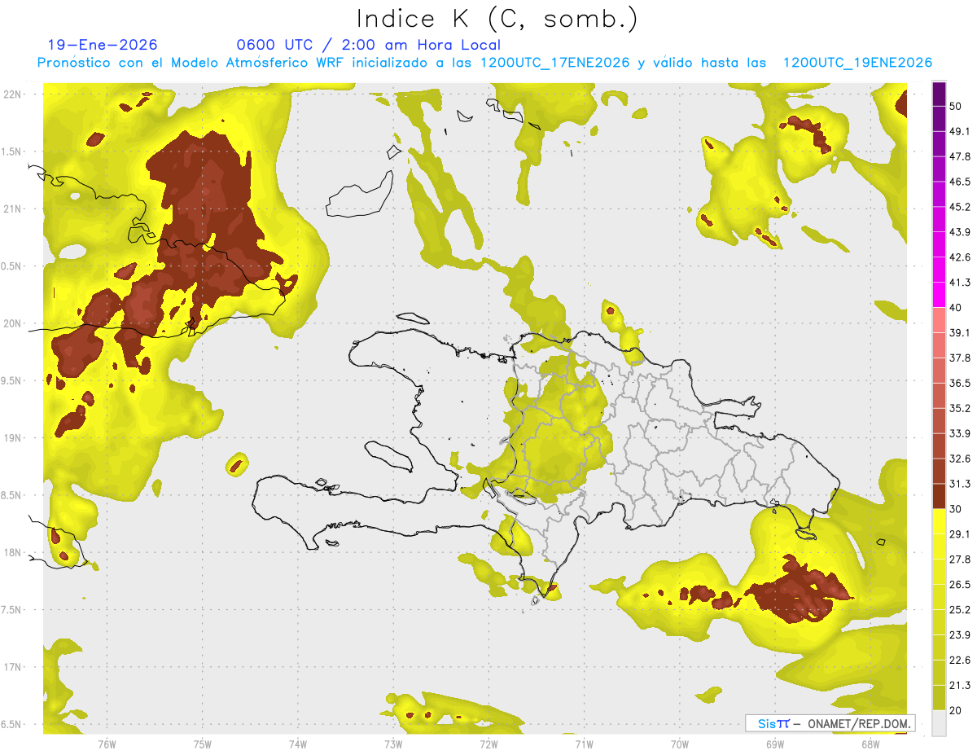Click the longitude label 68W

click(870, 744)
